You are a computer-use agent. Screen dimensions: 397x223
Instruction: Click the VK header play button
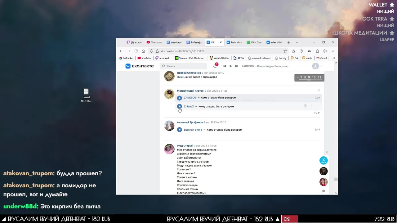(x=230, y=66)
